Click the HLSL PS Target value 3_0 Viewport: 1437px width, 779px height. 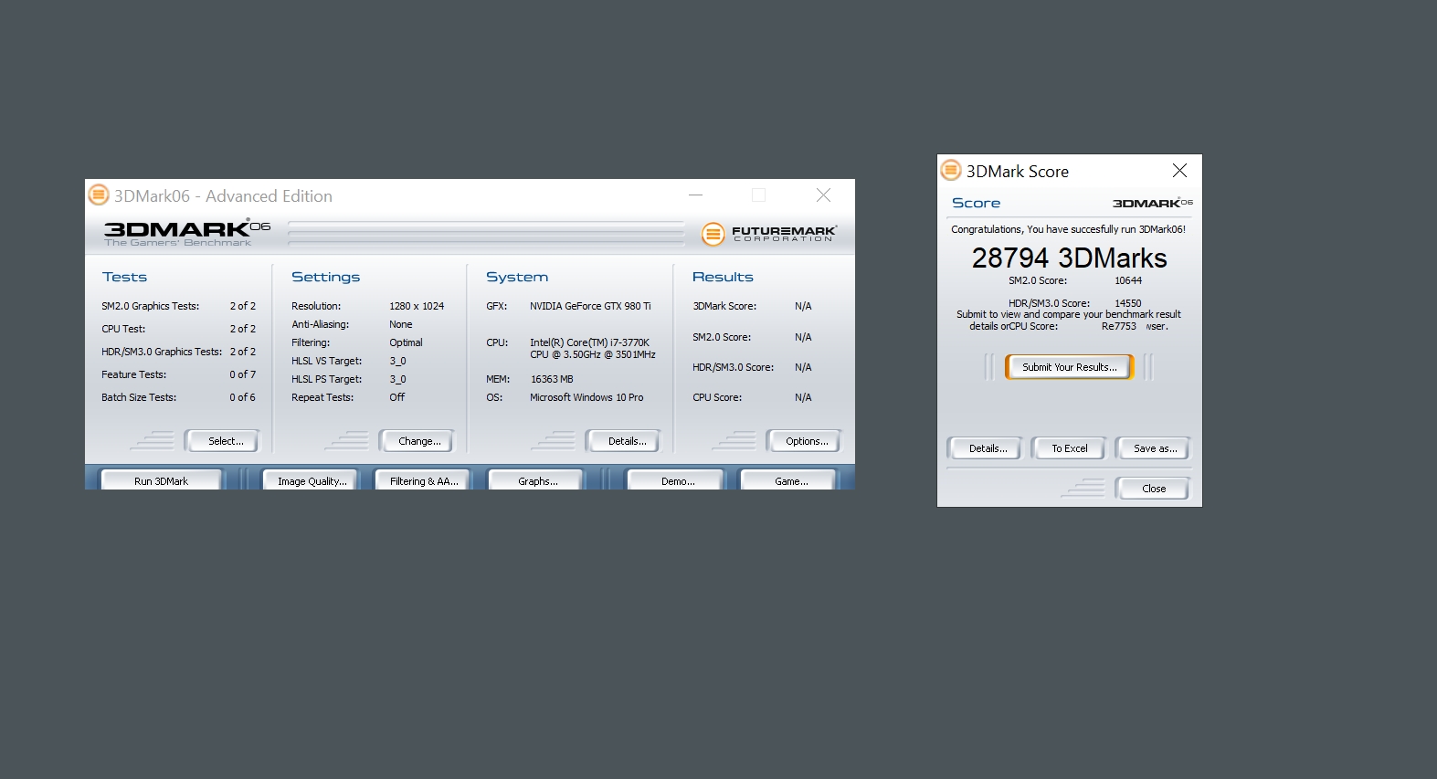click(397, 379)
